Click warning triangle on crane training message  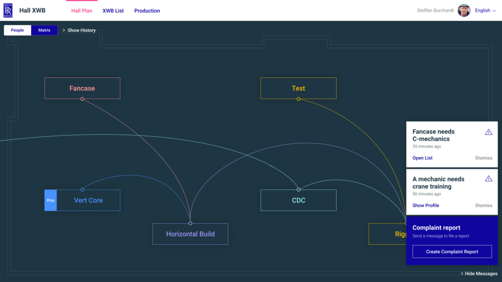(x=488, y=179)
